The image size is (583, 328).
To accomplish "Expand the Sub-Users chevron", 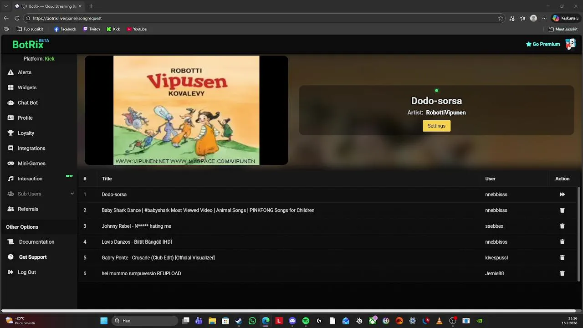I will pos(72,194).
